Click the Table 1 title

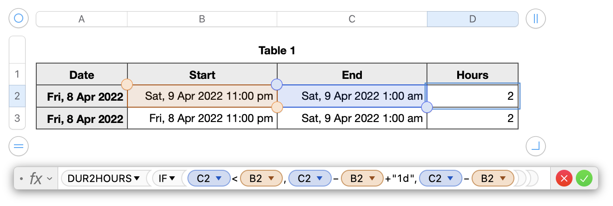[x=277, y=51]
